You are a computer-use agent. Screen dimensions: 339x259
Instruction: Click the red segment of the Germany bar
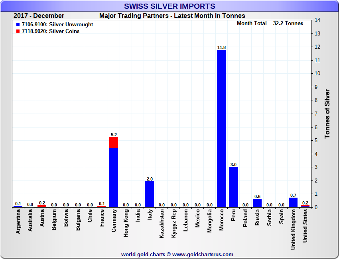114,143
